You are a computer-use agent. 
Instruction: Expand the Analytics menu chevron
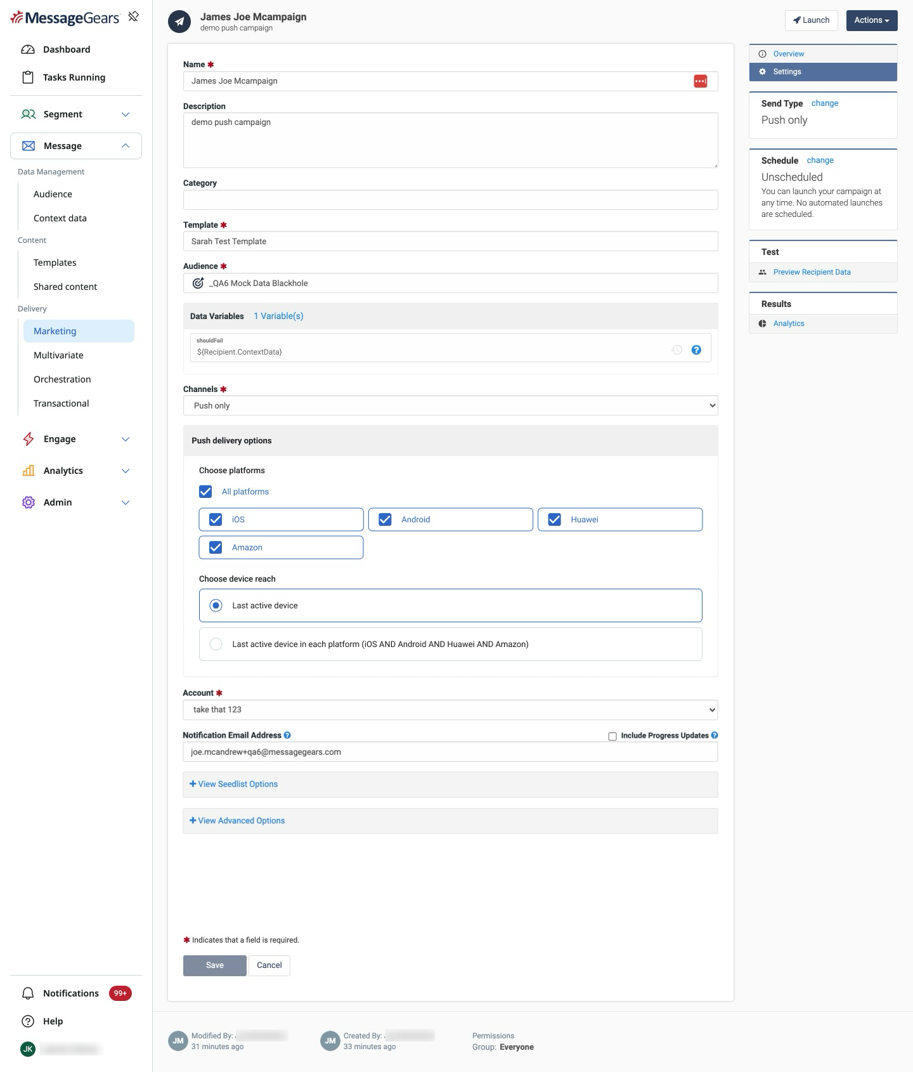point(126,471)
